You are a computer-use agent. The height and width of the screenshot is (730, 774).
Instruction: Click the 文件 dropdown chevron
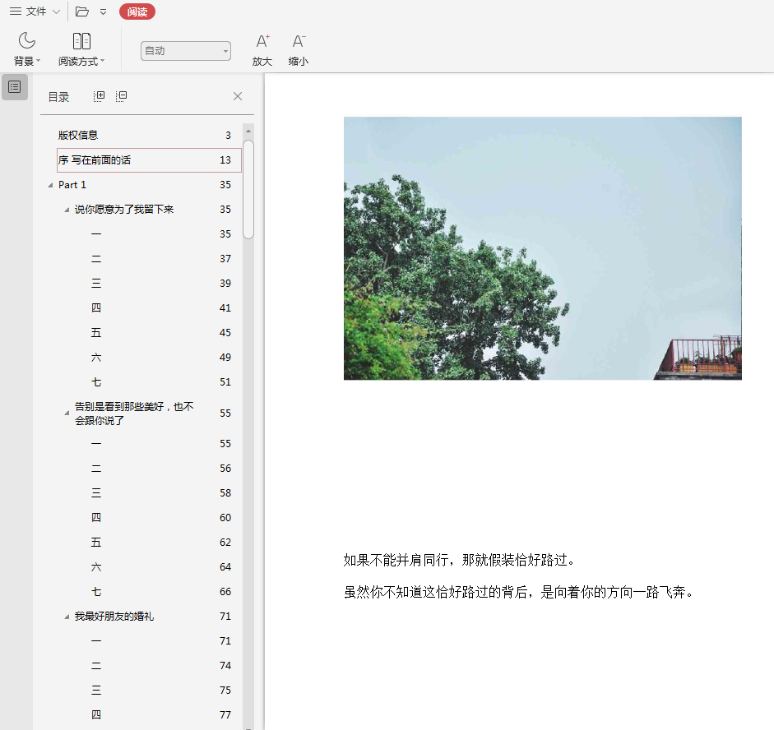[56, 12]
